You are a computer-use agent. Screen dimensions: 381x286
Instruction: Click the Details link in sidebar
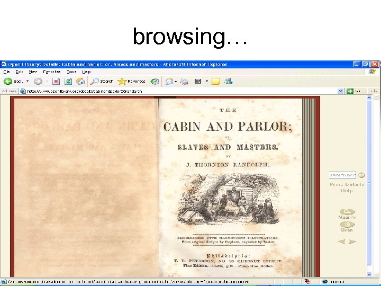[353, 184]
